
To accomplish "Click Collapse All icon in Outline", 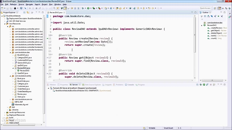I will point(205,16).
